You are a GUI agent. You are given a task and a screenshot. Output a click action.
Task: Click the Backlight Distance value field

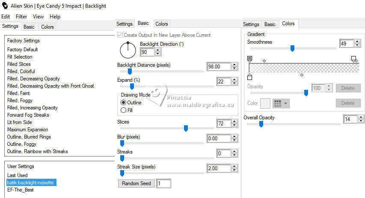click(x=218, y=67)
